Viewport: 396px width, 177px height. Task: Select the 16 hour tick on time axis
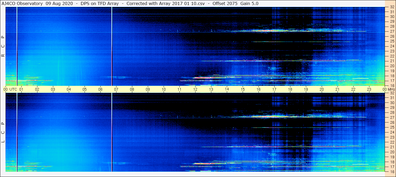tap(258, 89)
